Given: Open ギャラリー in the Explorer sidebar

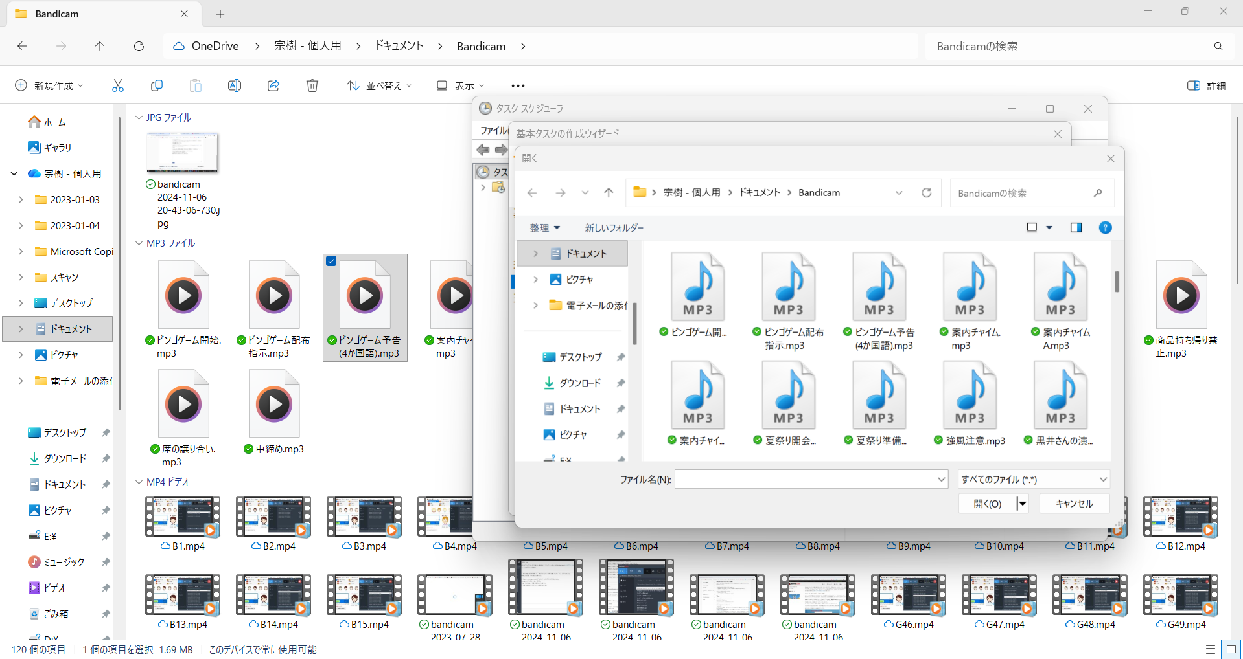Looking at the screenshot, I should point(52,148).
